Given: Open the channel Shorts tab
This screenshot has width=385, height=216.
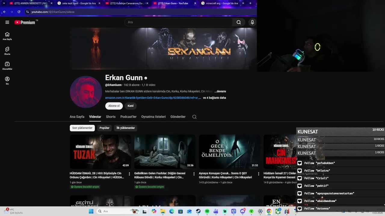Looking at the screenshot, I should [x=111, y=117].
